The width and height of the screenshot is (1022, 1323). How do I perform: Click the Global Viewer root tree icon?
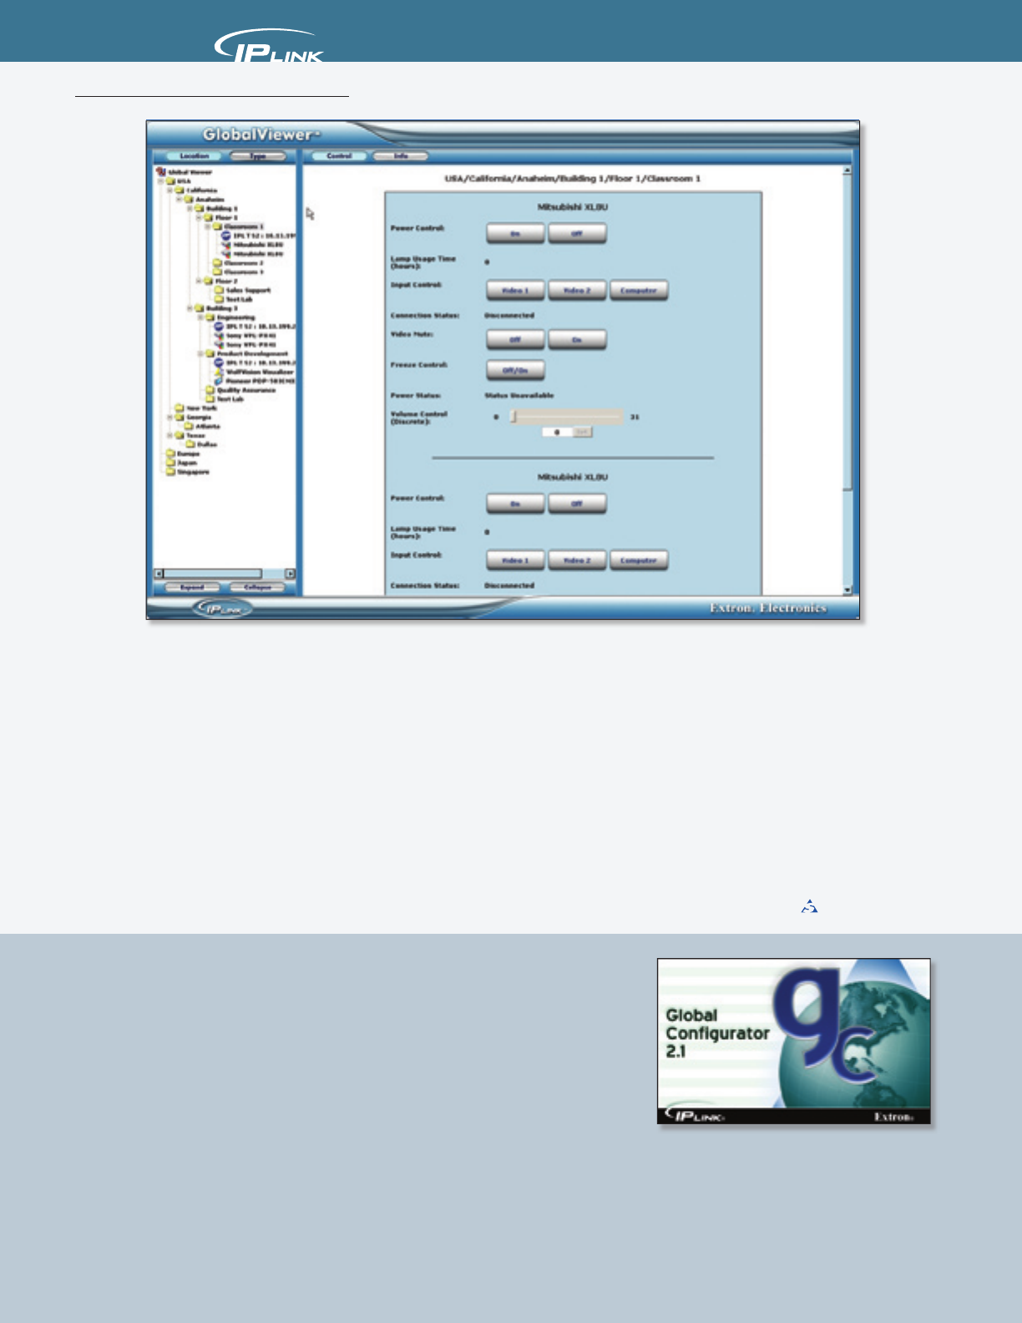[x=161, y=171]
